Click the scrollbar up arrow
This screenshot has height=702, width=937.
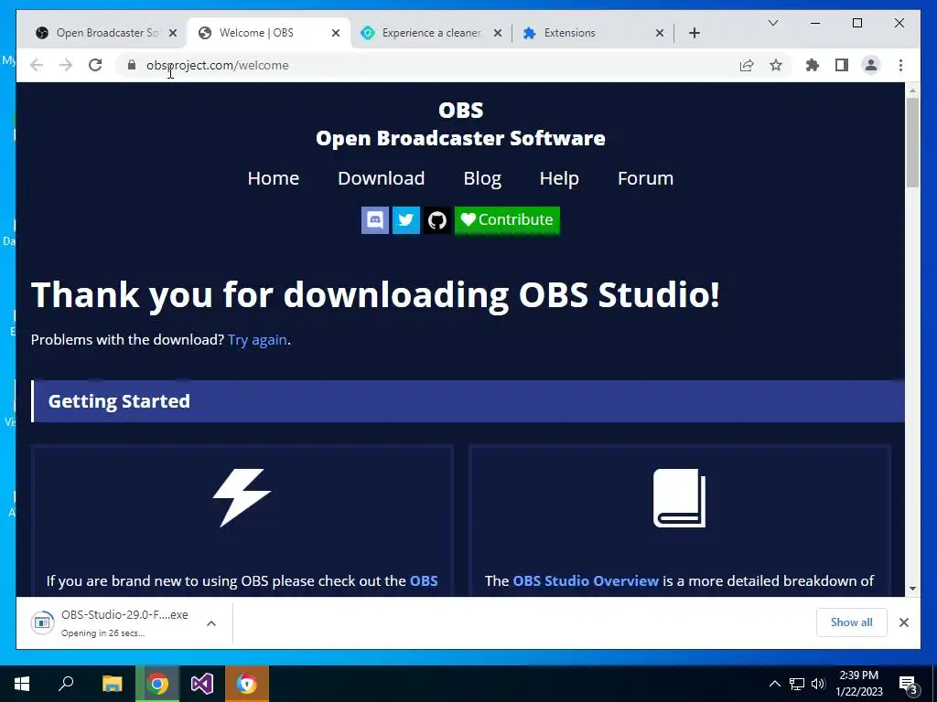point(912,90)
